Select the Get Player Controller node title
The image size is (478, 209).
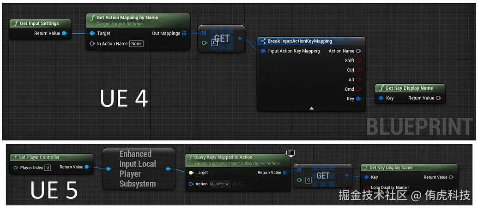[x=39, y=157]
